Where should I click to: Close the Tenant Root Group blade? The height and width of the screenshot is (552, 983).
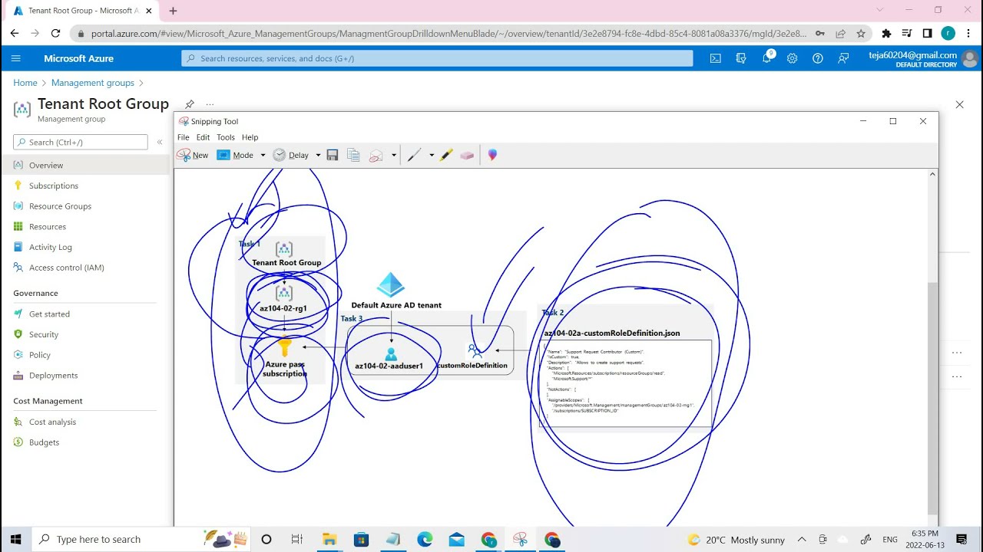[959, 104]
